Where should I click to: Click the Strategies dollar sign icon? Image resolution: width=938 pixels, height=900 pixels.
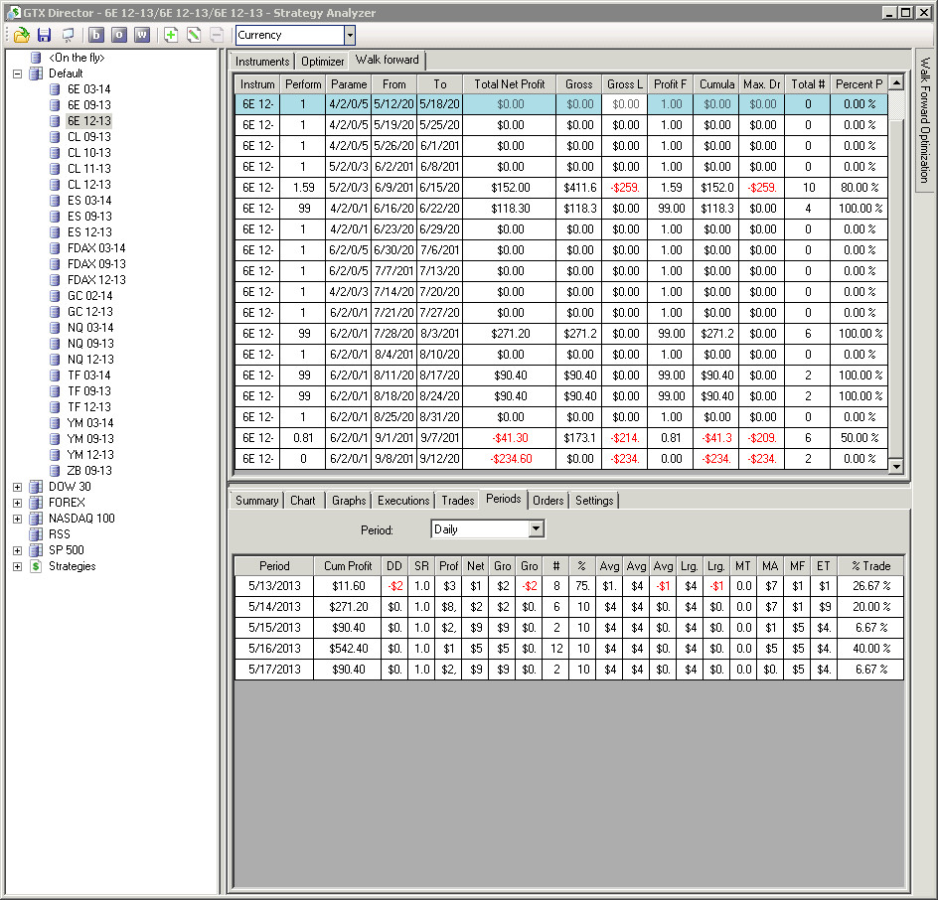tap(36, 566)
